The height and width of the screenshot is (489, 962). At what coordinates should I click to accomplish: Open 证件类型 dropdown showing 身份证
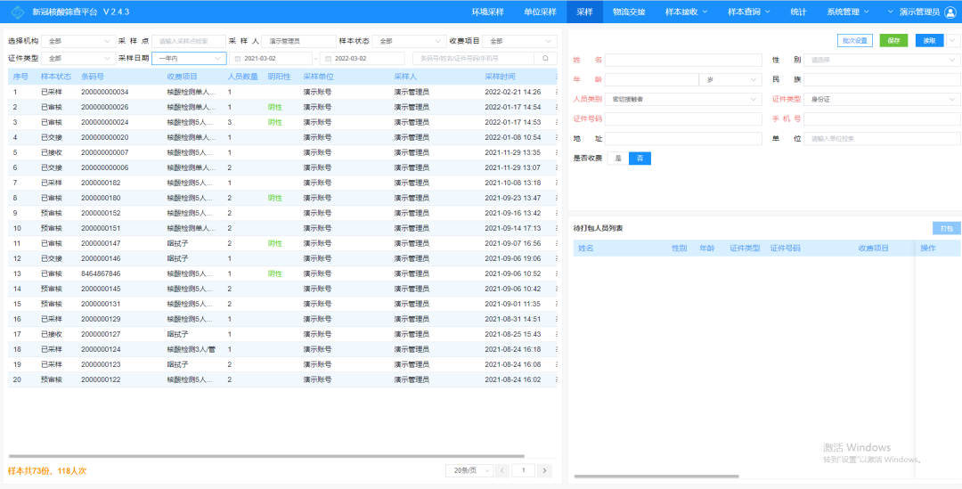[882, 99]
